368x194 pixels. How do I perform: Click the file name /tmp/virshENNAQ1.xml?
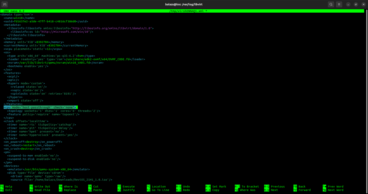pyautogui.click(x=187, y=11)
